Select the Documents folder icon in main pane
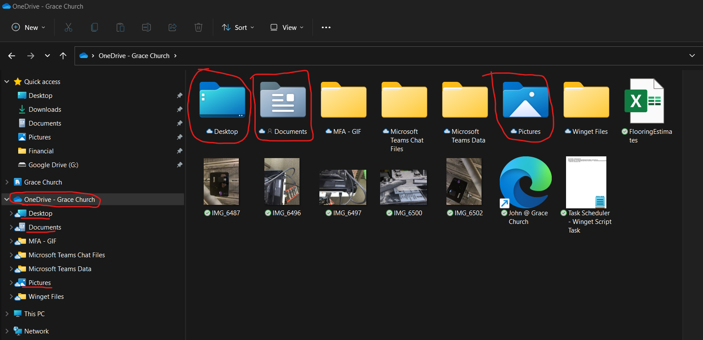Image resolution: width=703 pixels, height=340 pixels. pos(283,100)
